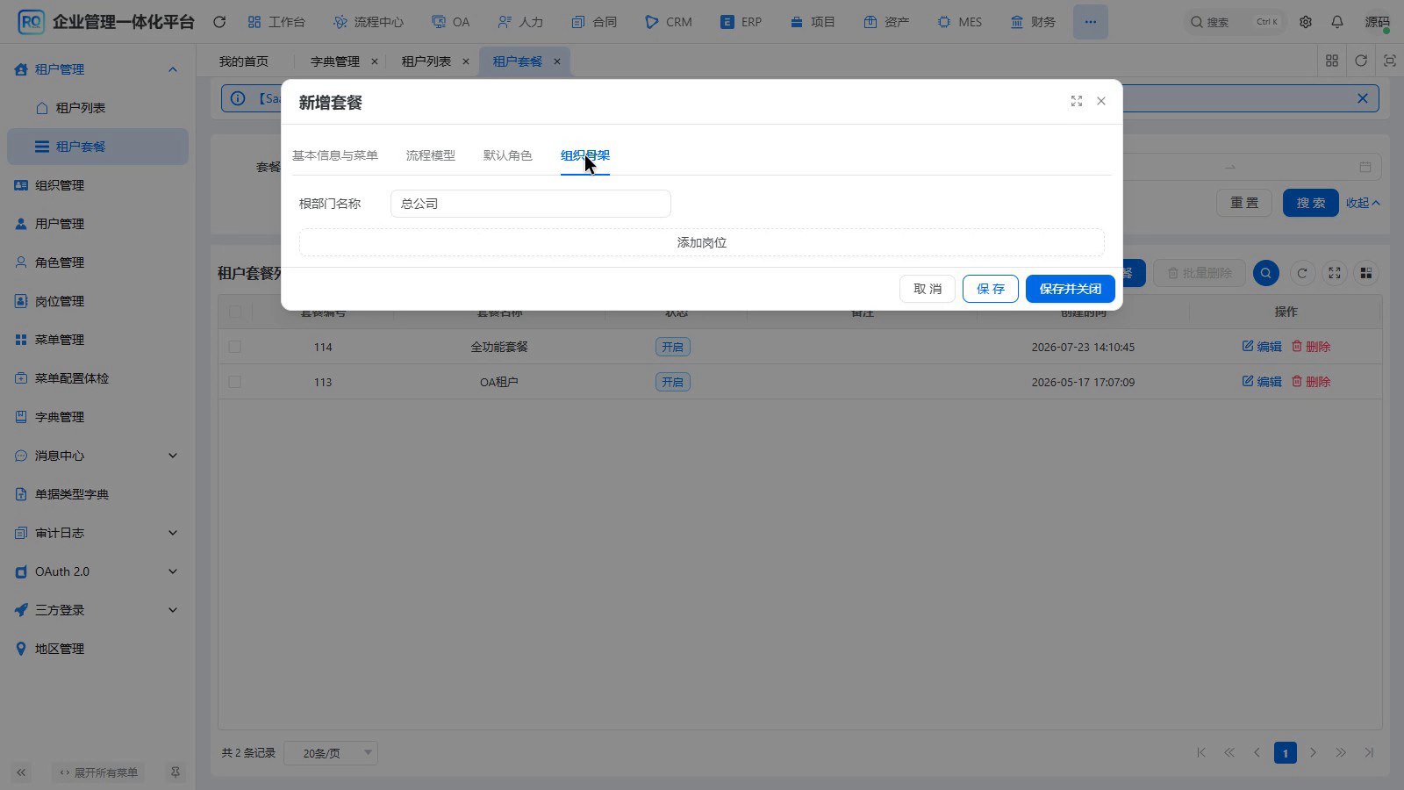Image resolution: width=1404 pixels, height=790 pixels.
Task: Refresh the tenant package table
Action: point(1302,273)
